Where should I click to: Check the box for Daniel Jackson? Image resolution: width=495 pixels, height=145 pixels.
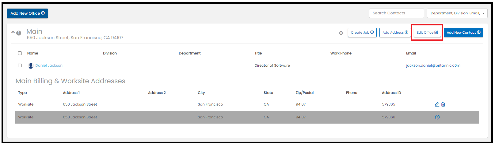point(20,65)
